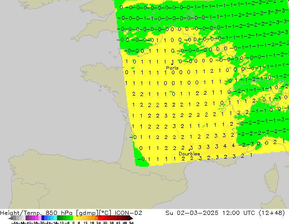Pick the dark purple legend swatch
289x224 pixels.
click(27, 218)
